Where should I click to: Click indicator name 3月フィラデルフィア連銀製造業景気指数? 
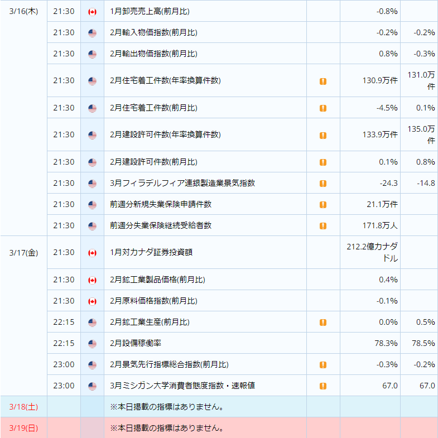[182, 183]
